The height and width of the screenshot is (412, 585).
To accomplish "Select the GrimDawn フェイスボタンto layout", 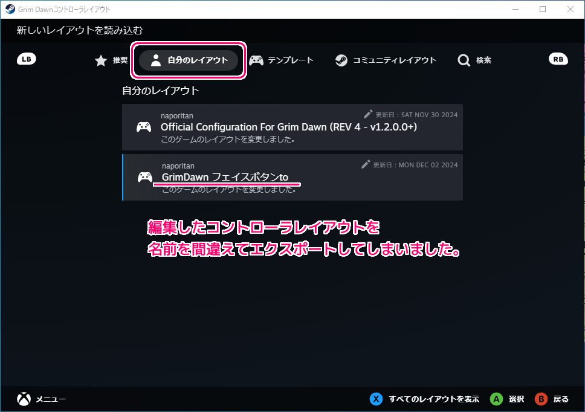I will pyautogui.click(x=292, y=177).
